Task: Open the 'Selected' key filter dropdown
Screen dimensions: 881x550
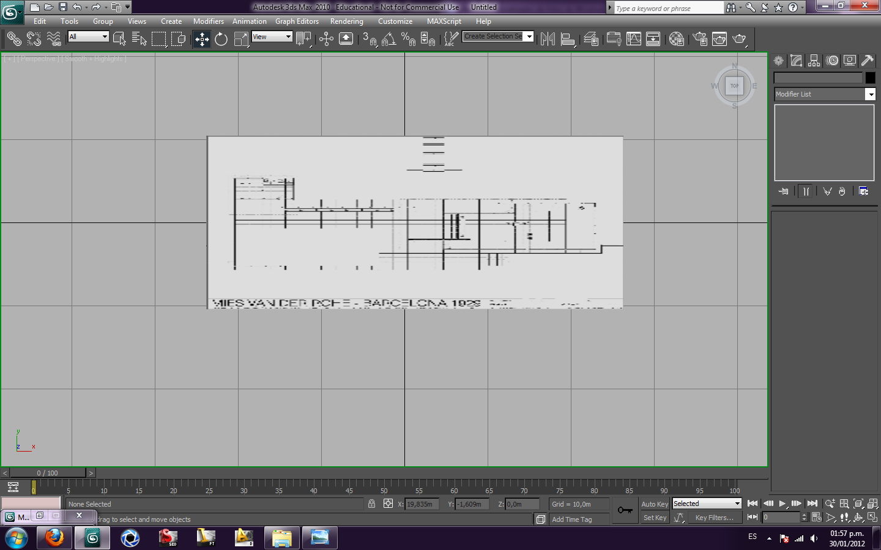Action: click(x=707, y=504)
